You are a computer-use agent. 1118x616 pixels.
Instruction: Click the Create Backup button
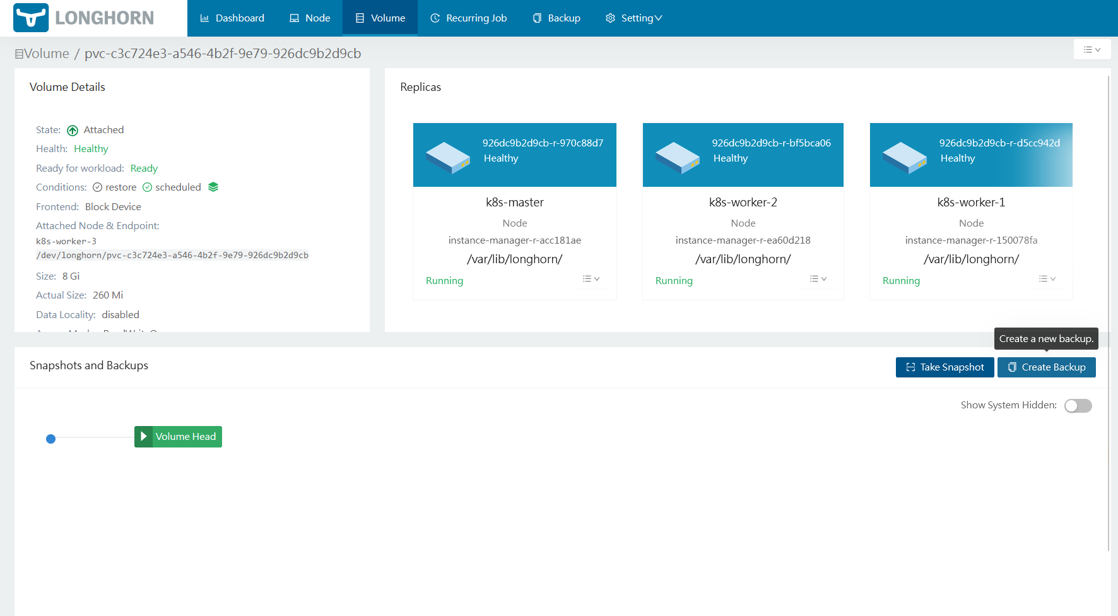[1047, 367]
